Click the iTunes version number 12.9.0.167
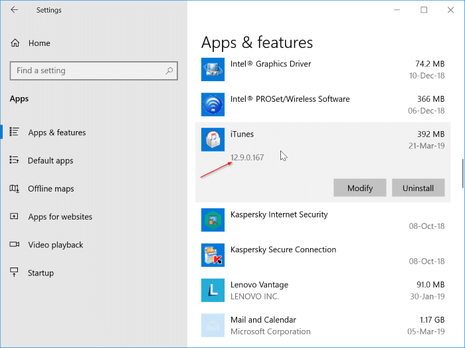 tap(247, 158)
